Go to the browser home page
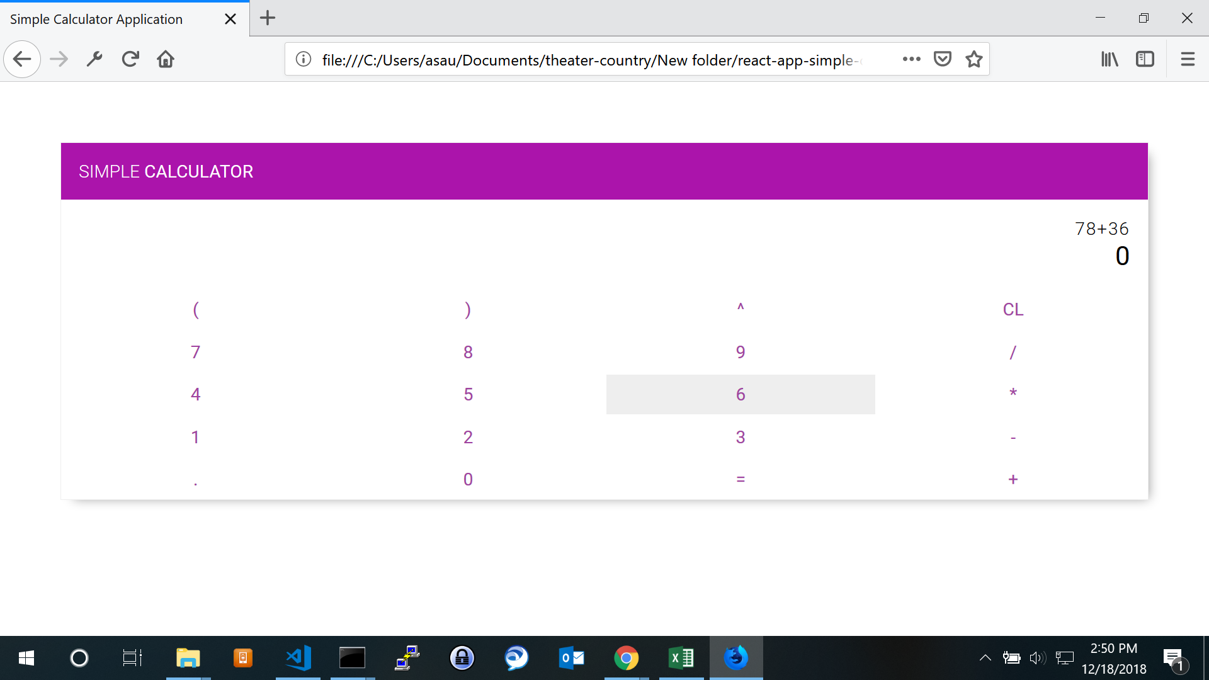The width and height of the screenshot is (1209, 680). 166,59
